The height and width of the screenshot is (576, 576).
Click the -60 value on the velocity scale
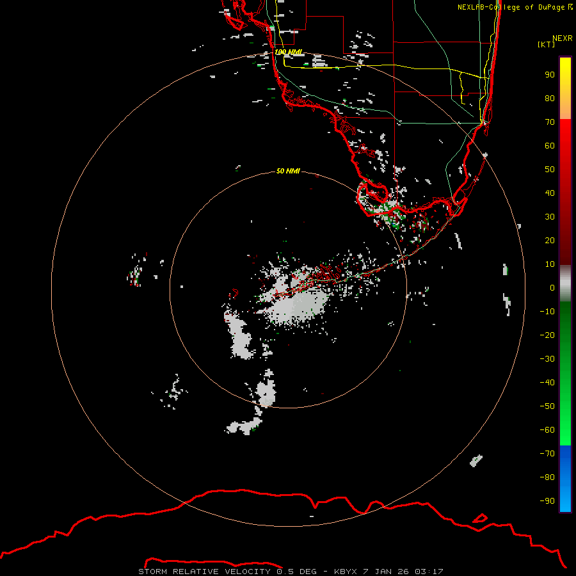[547, 430]
